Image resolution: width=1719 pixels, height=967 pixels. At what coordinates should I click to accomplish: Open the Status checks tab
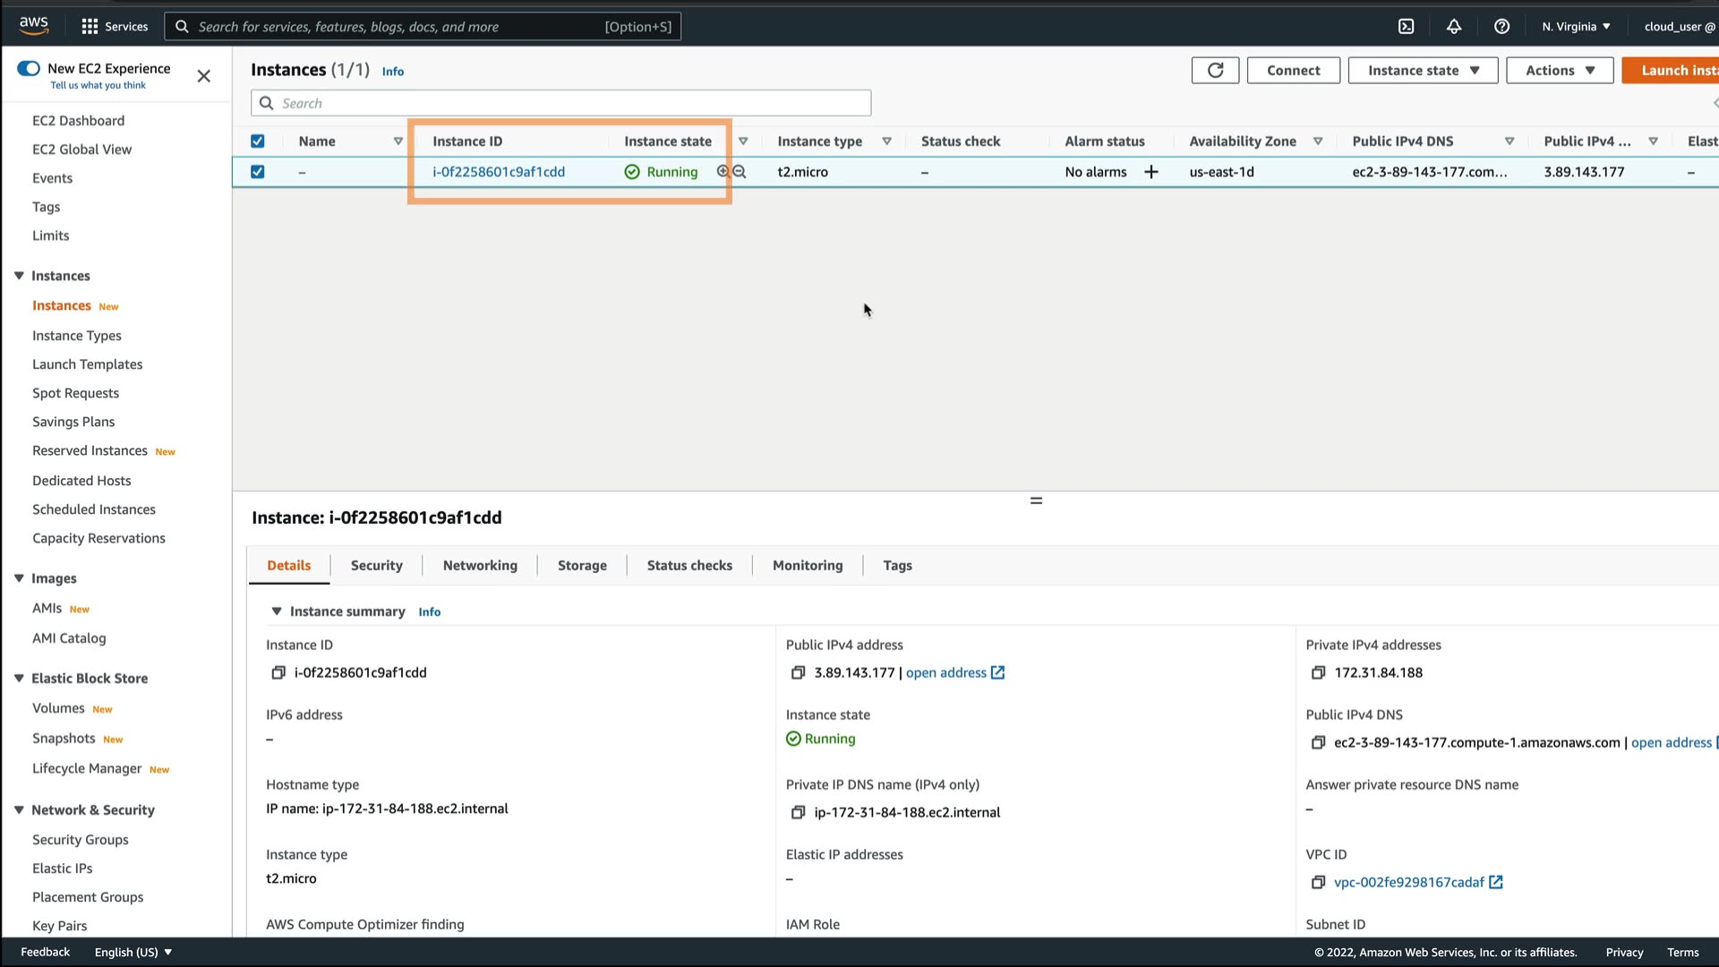[689, 565]
